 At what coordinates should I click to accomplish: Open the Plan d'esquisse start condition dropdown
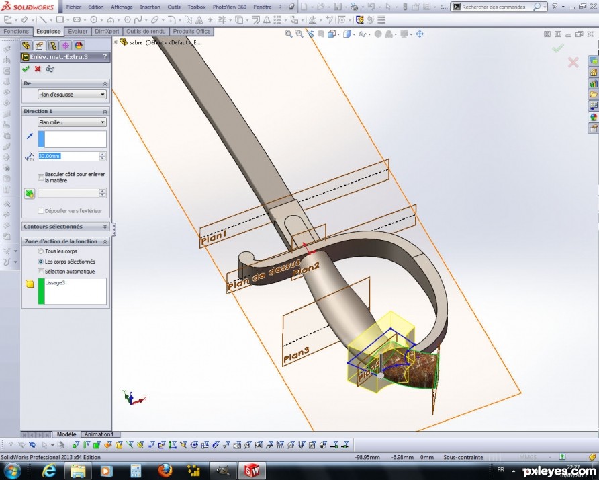pyautogui.click(x=73, y=95)
